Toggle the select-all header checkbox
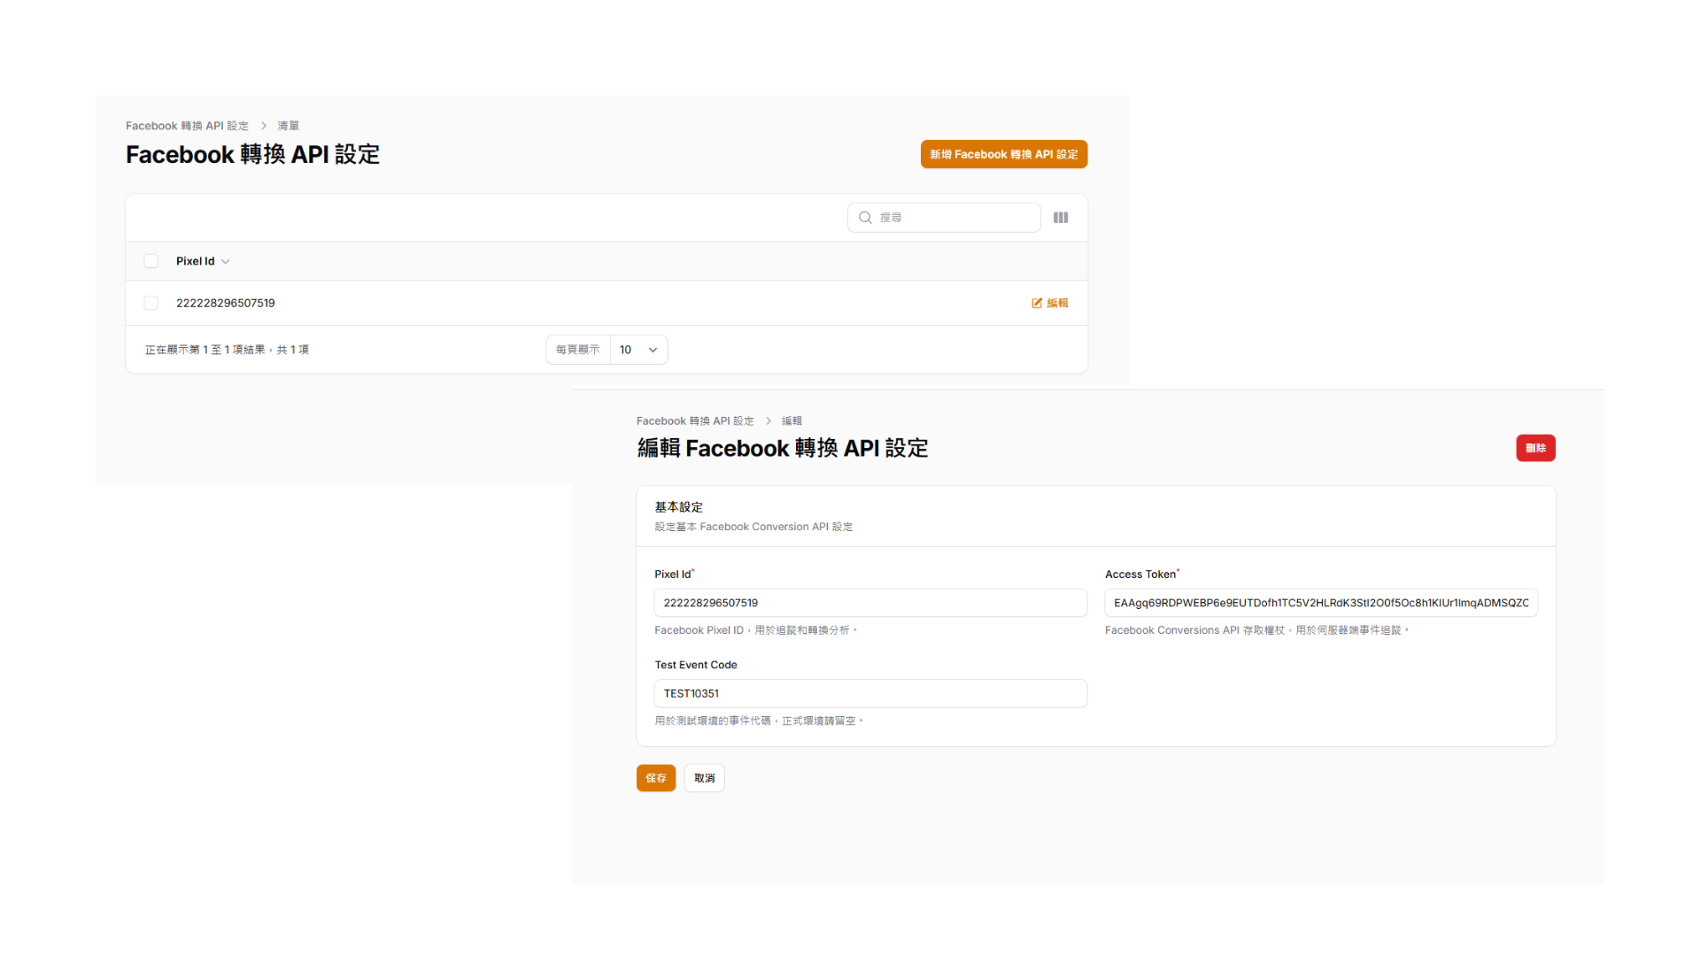The height and width of the screenshot is (956, 1700). tap(151, 261)
